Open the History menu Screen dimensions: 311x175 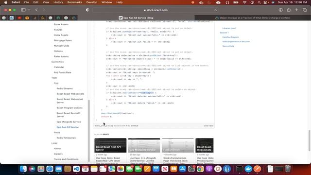(x=58, y=2)
